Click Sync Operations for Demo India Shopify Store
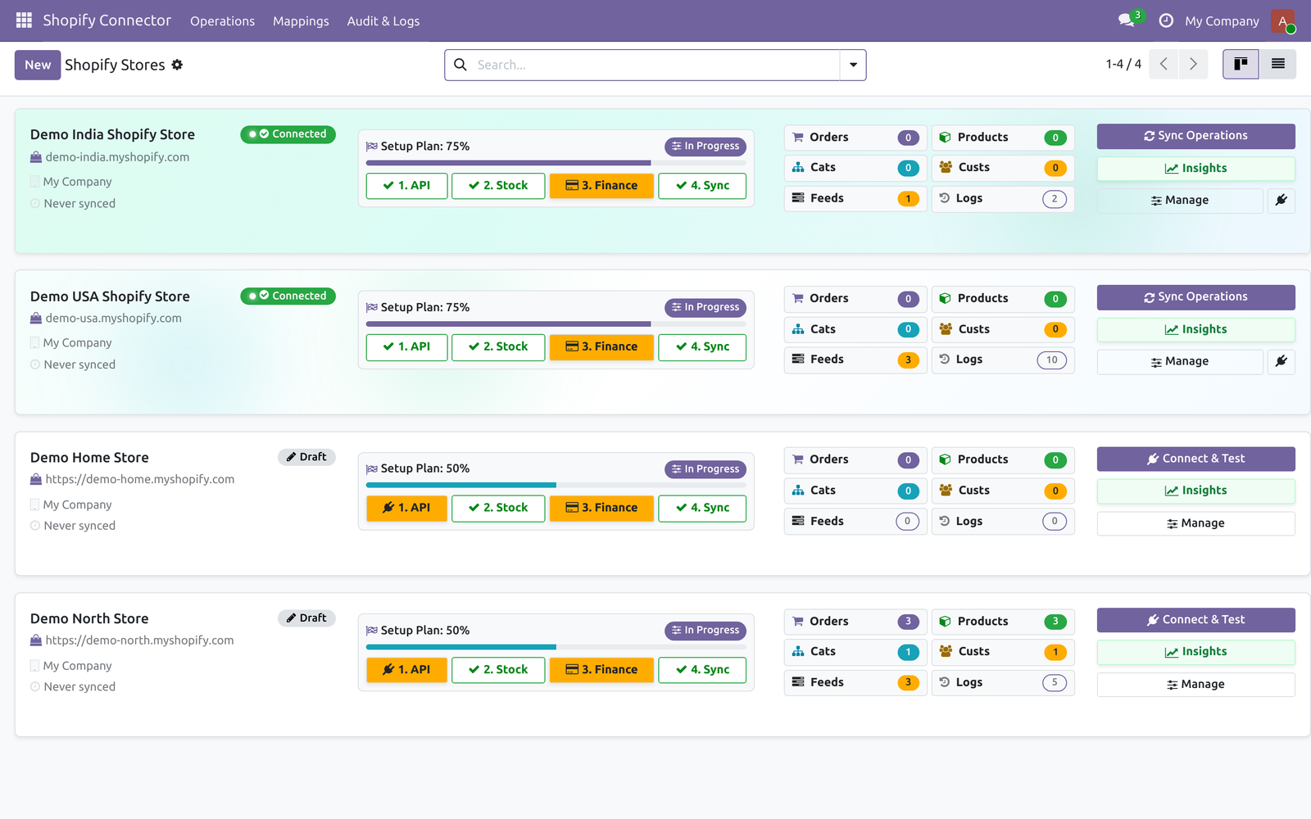Image resolution: width=1311 pixels, height=819 pixels. click(x=1196, y=136)
